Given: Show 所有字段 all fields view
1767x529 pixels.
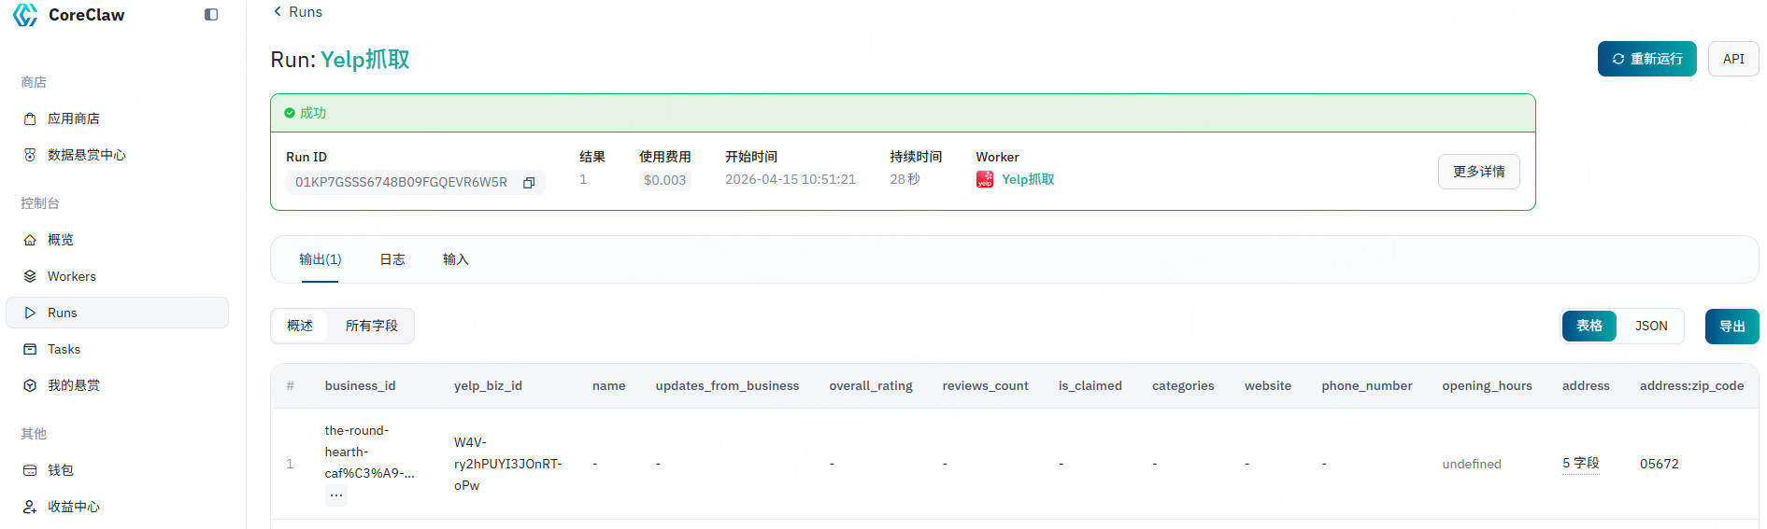Looking at the screenshot, I should coord(371,326).
